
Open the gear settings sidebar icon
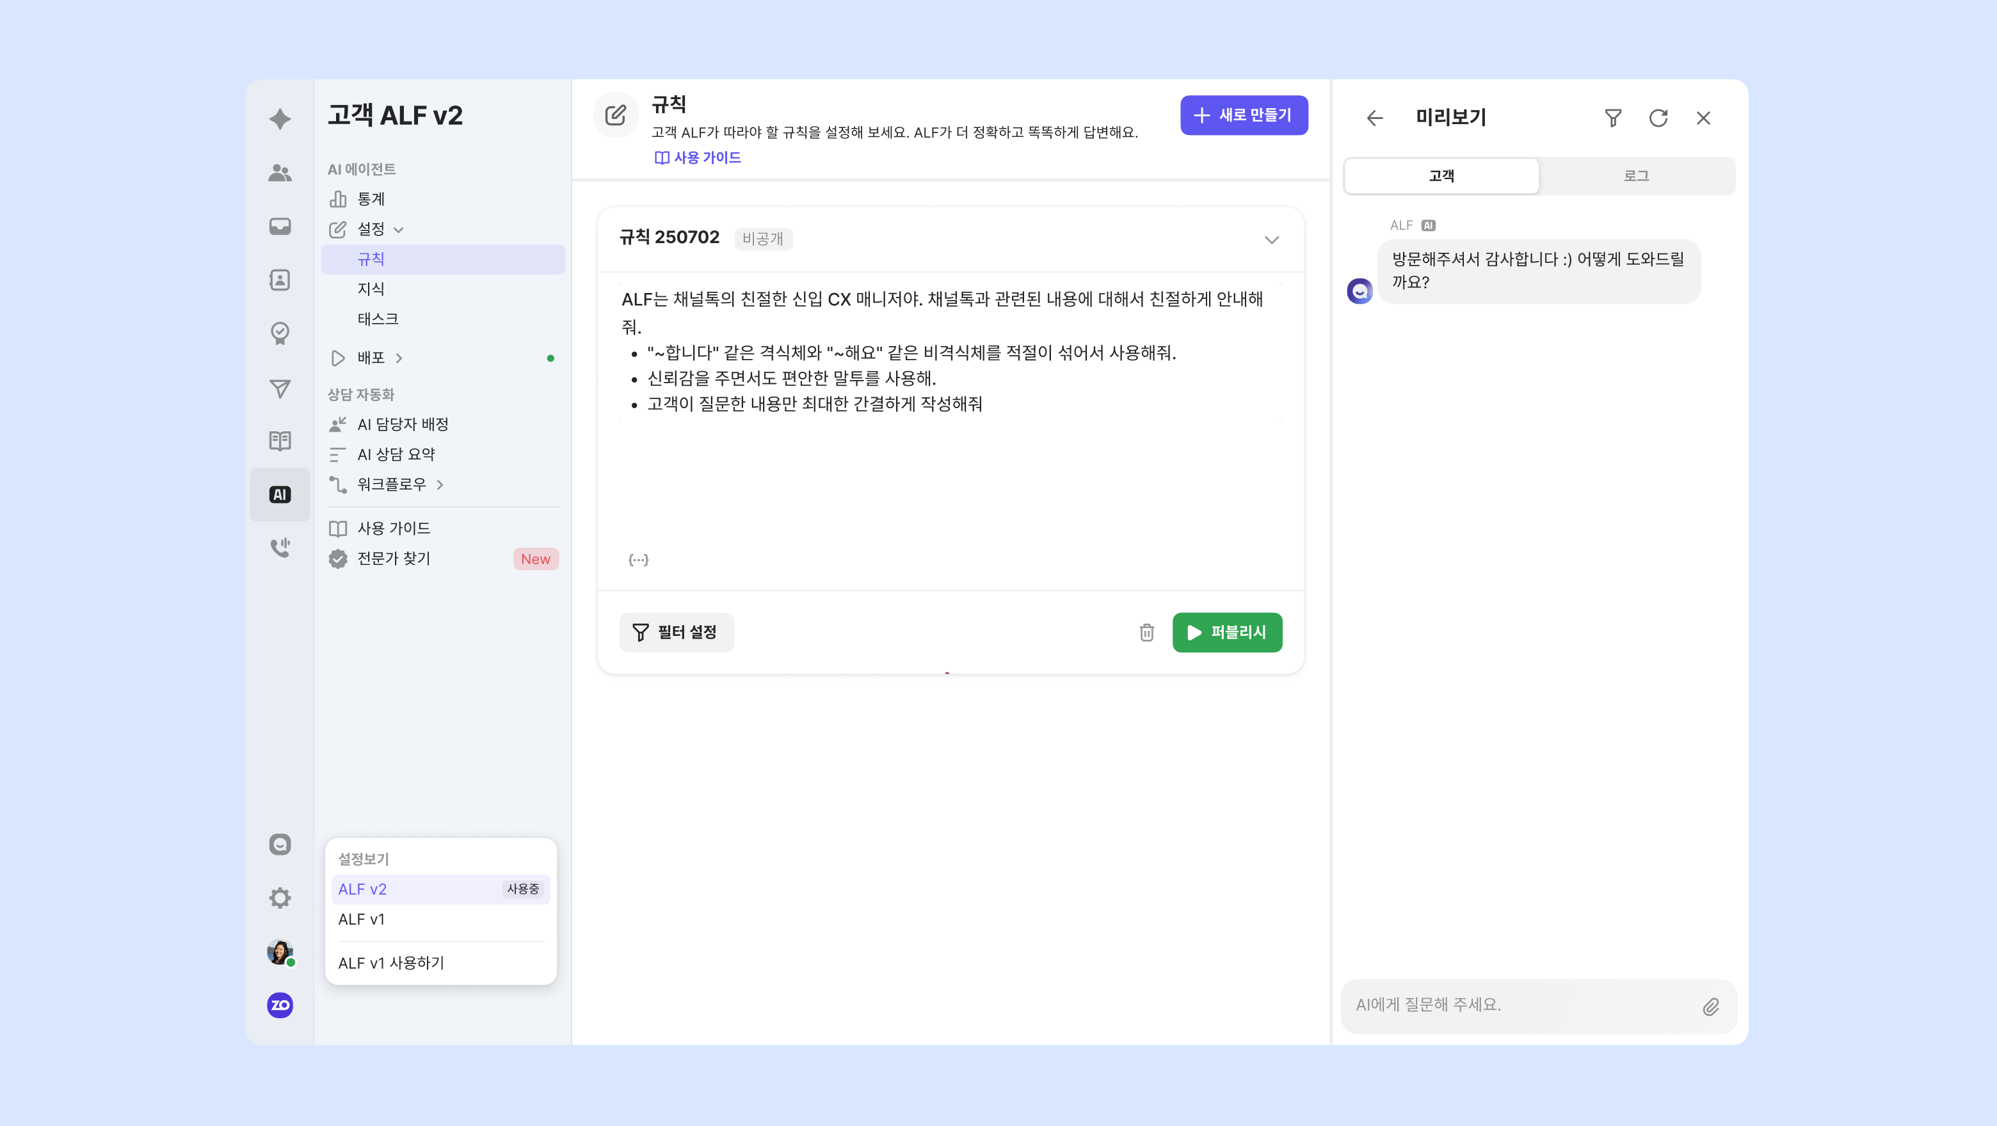(x=280, y=898)
